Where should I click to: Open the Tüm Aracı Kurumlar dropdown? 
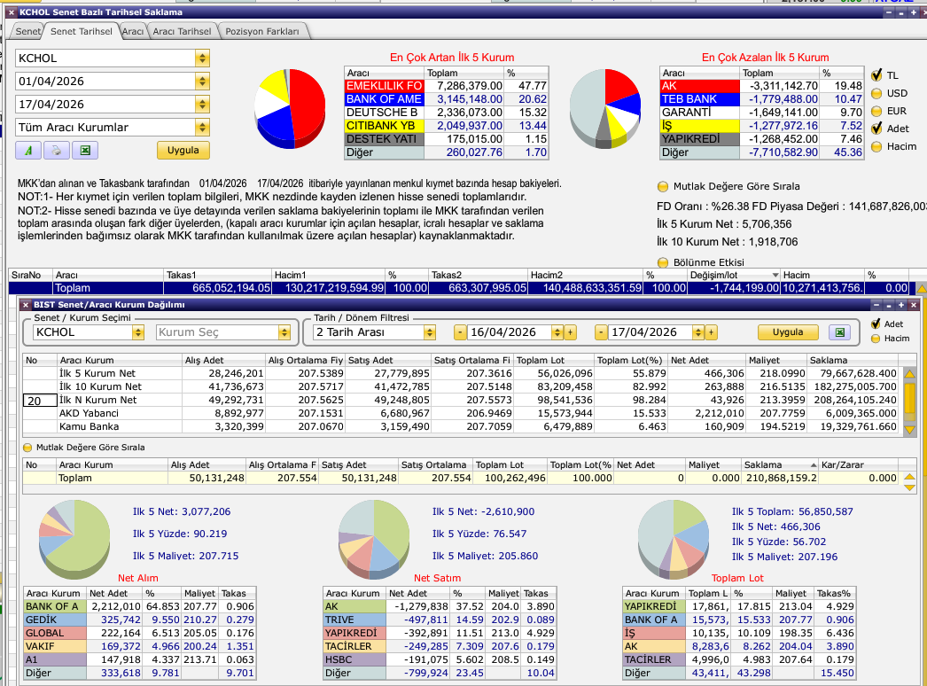point(202,127)
